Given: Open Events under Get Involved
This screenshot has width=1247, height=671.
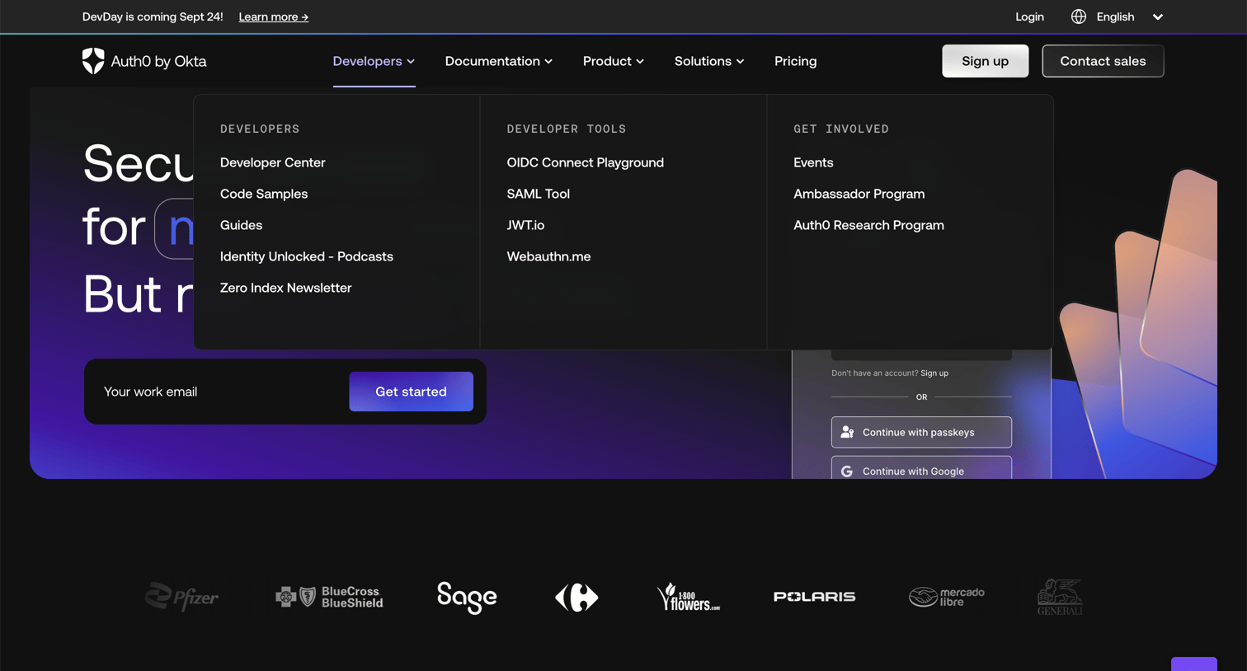Looking at the screenshot, I should click(x=813, y=162).
